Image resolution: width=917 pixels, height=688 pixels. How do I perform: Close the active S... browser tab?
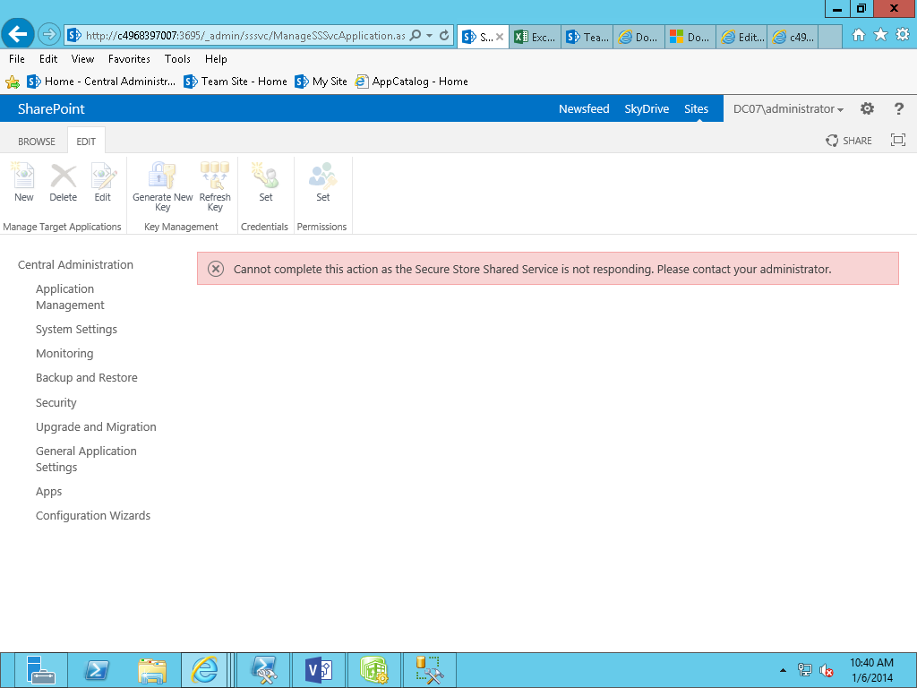pyautogui.click(x=500, y=37)
